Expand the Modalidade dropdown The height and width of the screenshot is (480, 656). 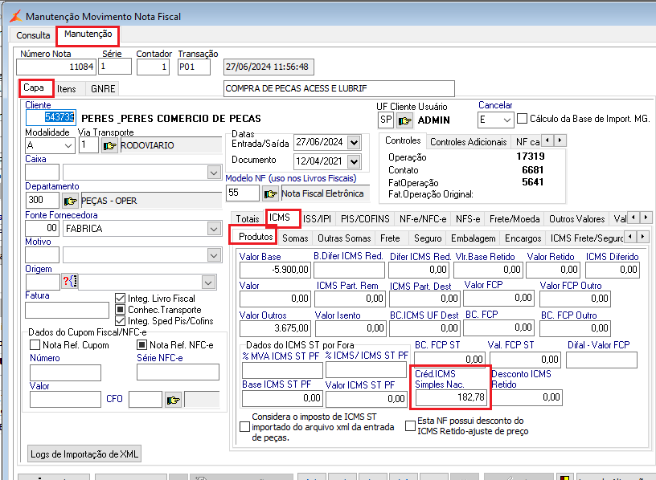[x=67, y=145]
